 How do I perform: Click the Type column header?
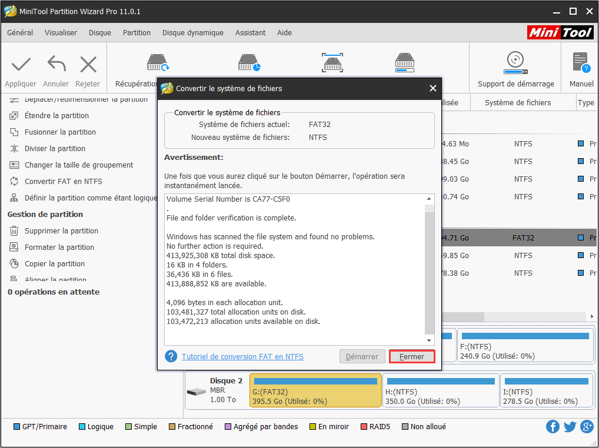pos(585,103)
